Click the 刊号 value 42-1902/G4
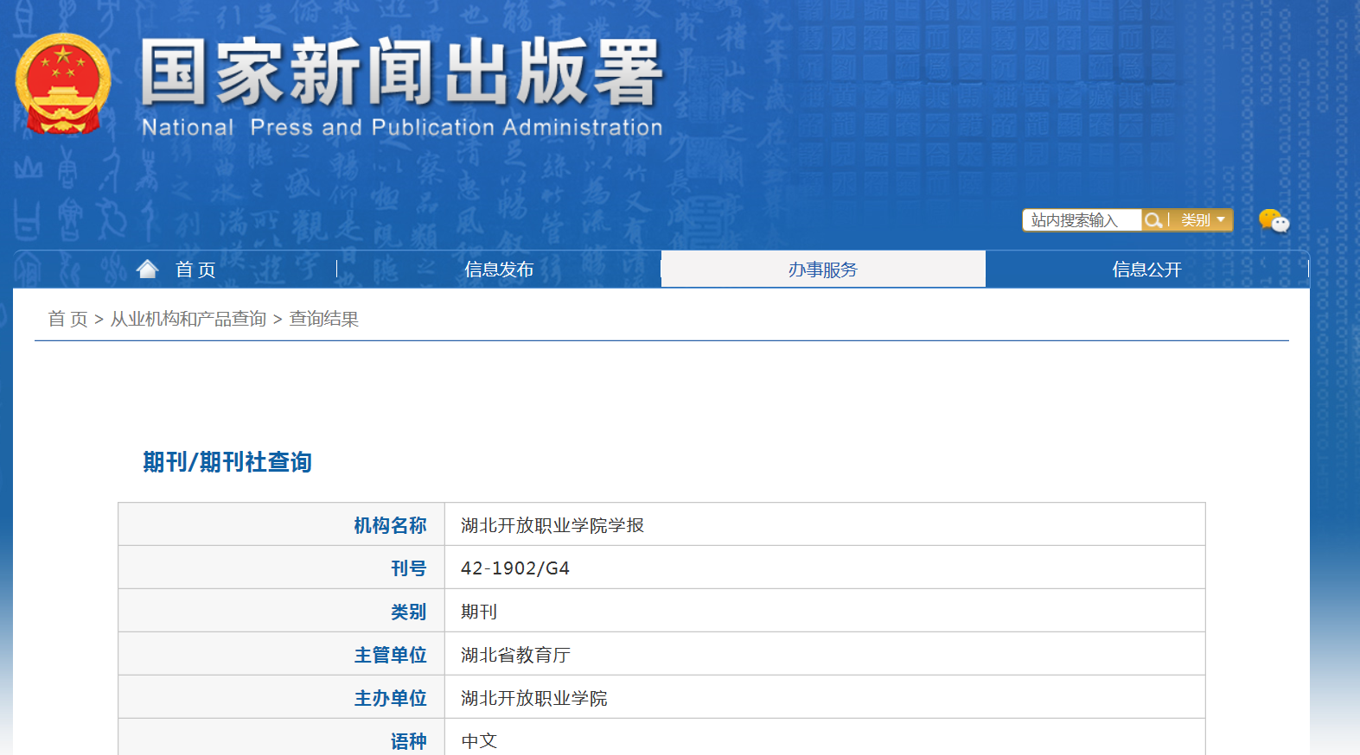 (x=515, y=568)
